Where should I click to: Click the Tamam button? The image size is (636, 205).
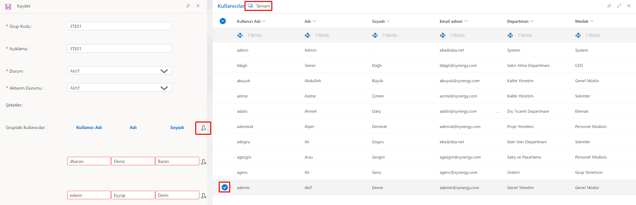[259, 6]
